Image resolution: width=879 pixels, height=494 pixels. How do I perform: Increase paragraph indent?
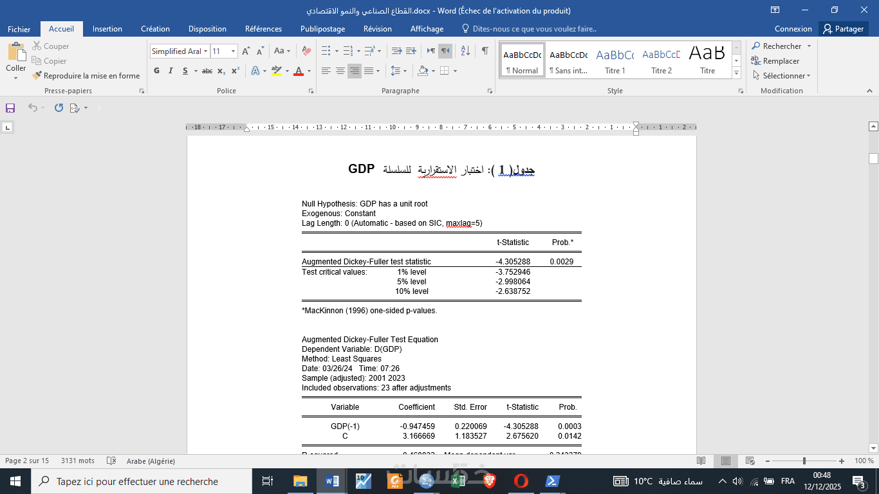[x=412, y=51]
